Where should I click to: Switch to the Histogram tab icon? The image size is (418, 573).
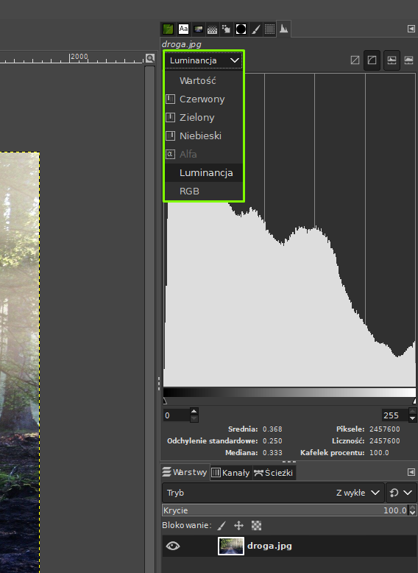283,29
